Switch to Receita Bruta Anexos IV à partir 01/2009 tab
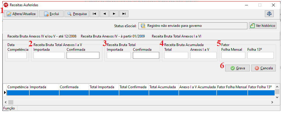The height and width of the screenshot is (113, 282). click(113, 36)
